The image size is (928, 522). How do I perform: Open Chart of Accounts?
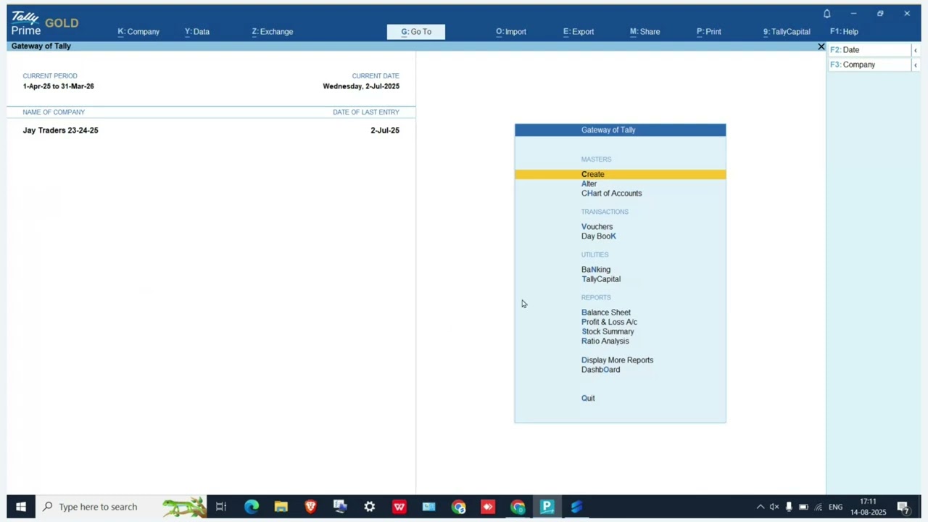[x=611, y=194]
